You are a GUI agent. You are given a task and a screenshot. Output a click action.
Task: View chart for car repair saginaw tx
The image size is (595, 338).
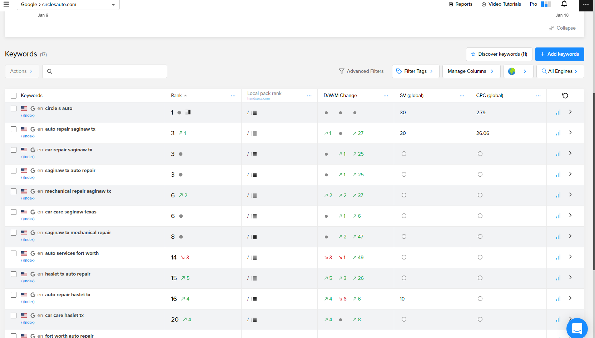(x=558, y=154)
